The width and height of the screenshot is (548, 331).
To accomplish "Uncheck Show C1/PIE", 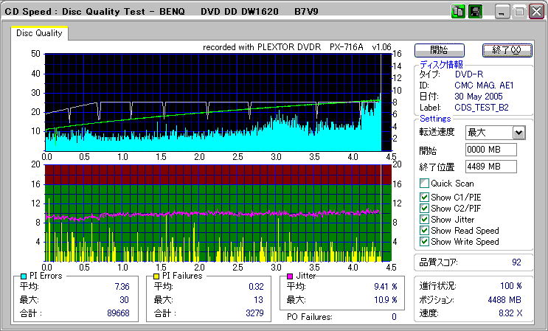I will pyautogui.click(x=424, y=196).
